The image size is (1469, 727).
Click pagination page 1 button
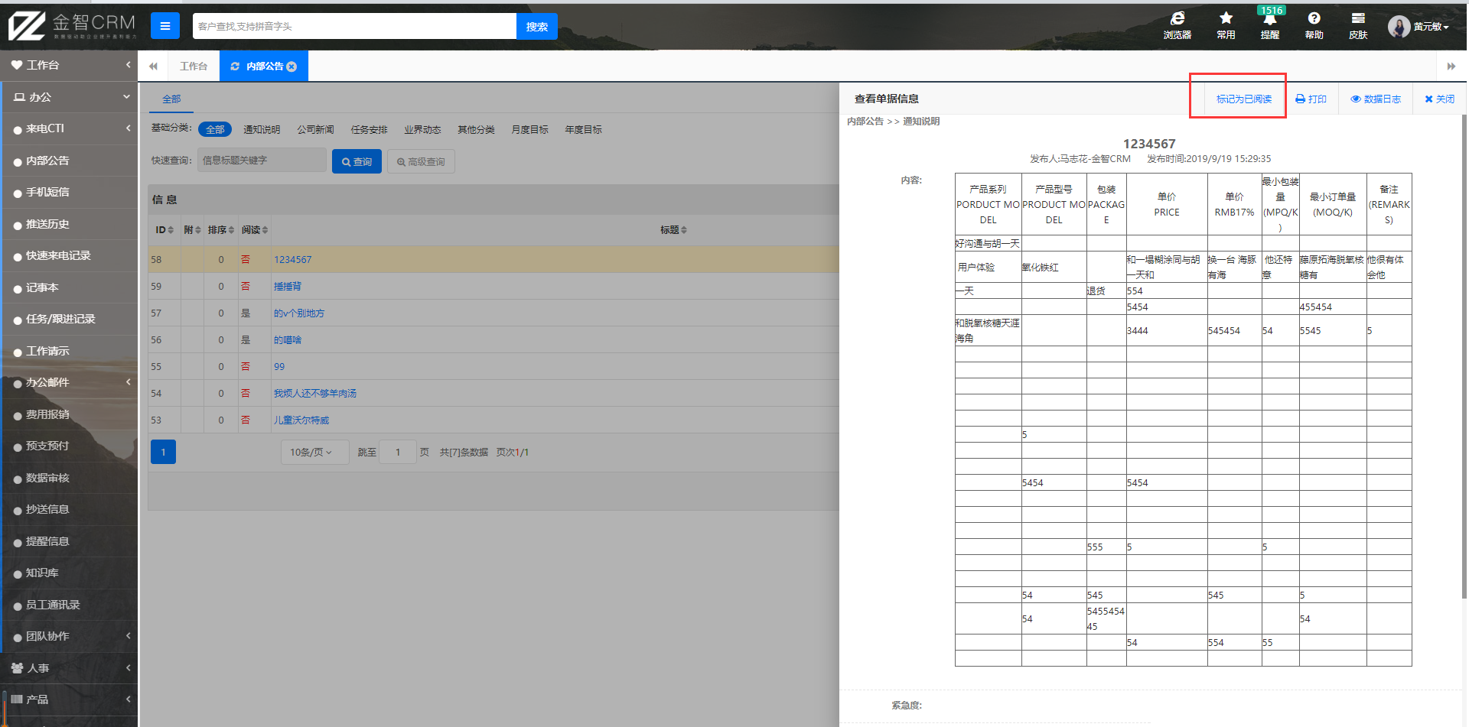pyautogui.click(x=163, y=452)
